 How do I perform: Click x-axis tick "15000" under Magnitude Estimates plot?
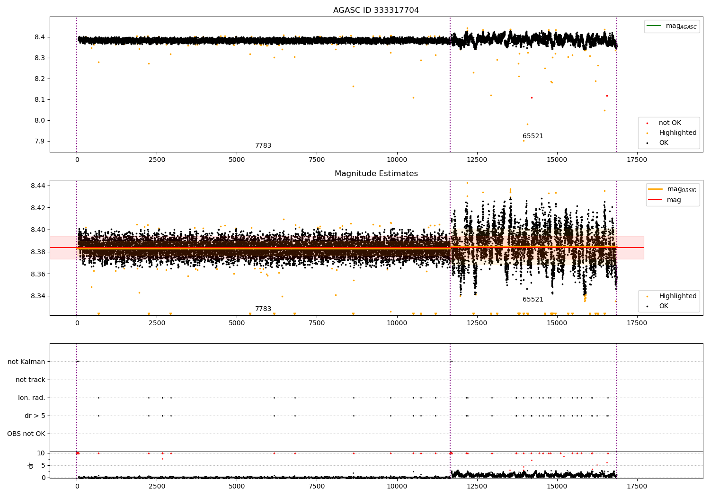click(x=557, y=323)
